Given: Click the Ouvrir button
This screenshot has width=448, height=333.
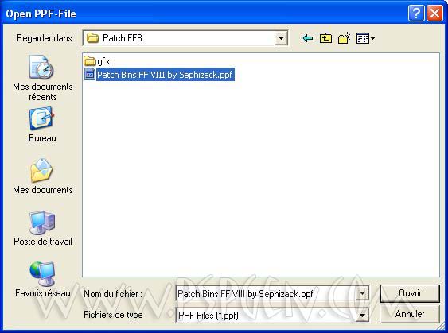Looking at the screenshot, I should pyautogui.click(x=410, y=293).
